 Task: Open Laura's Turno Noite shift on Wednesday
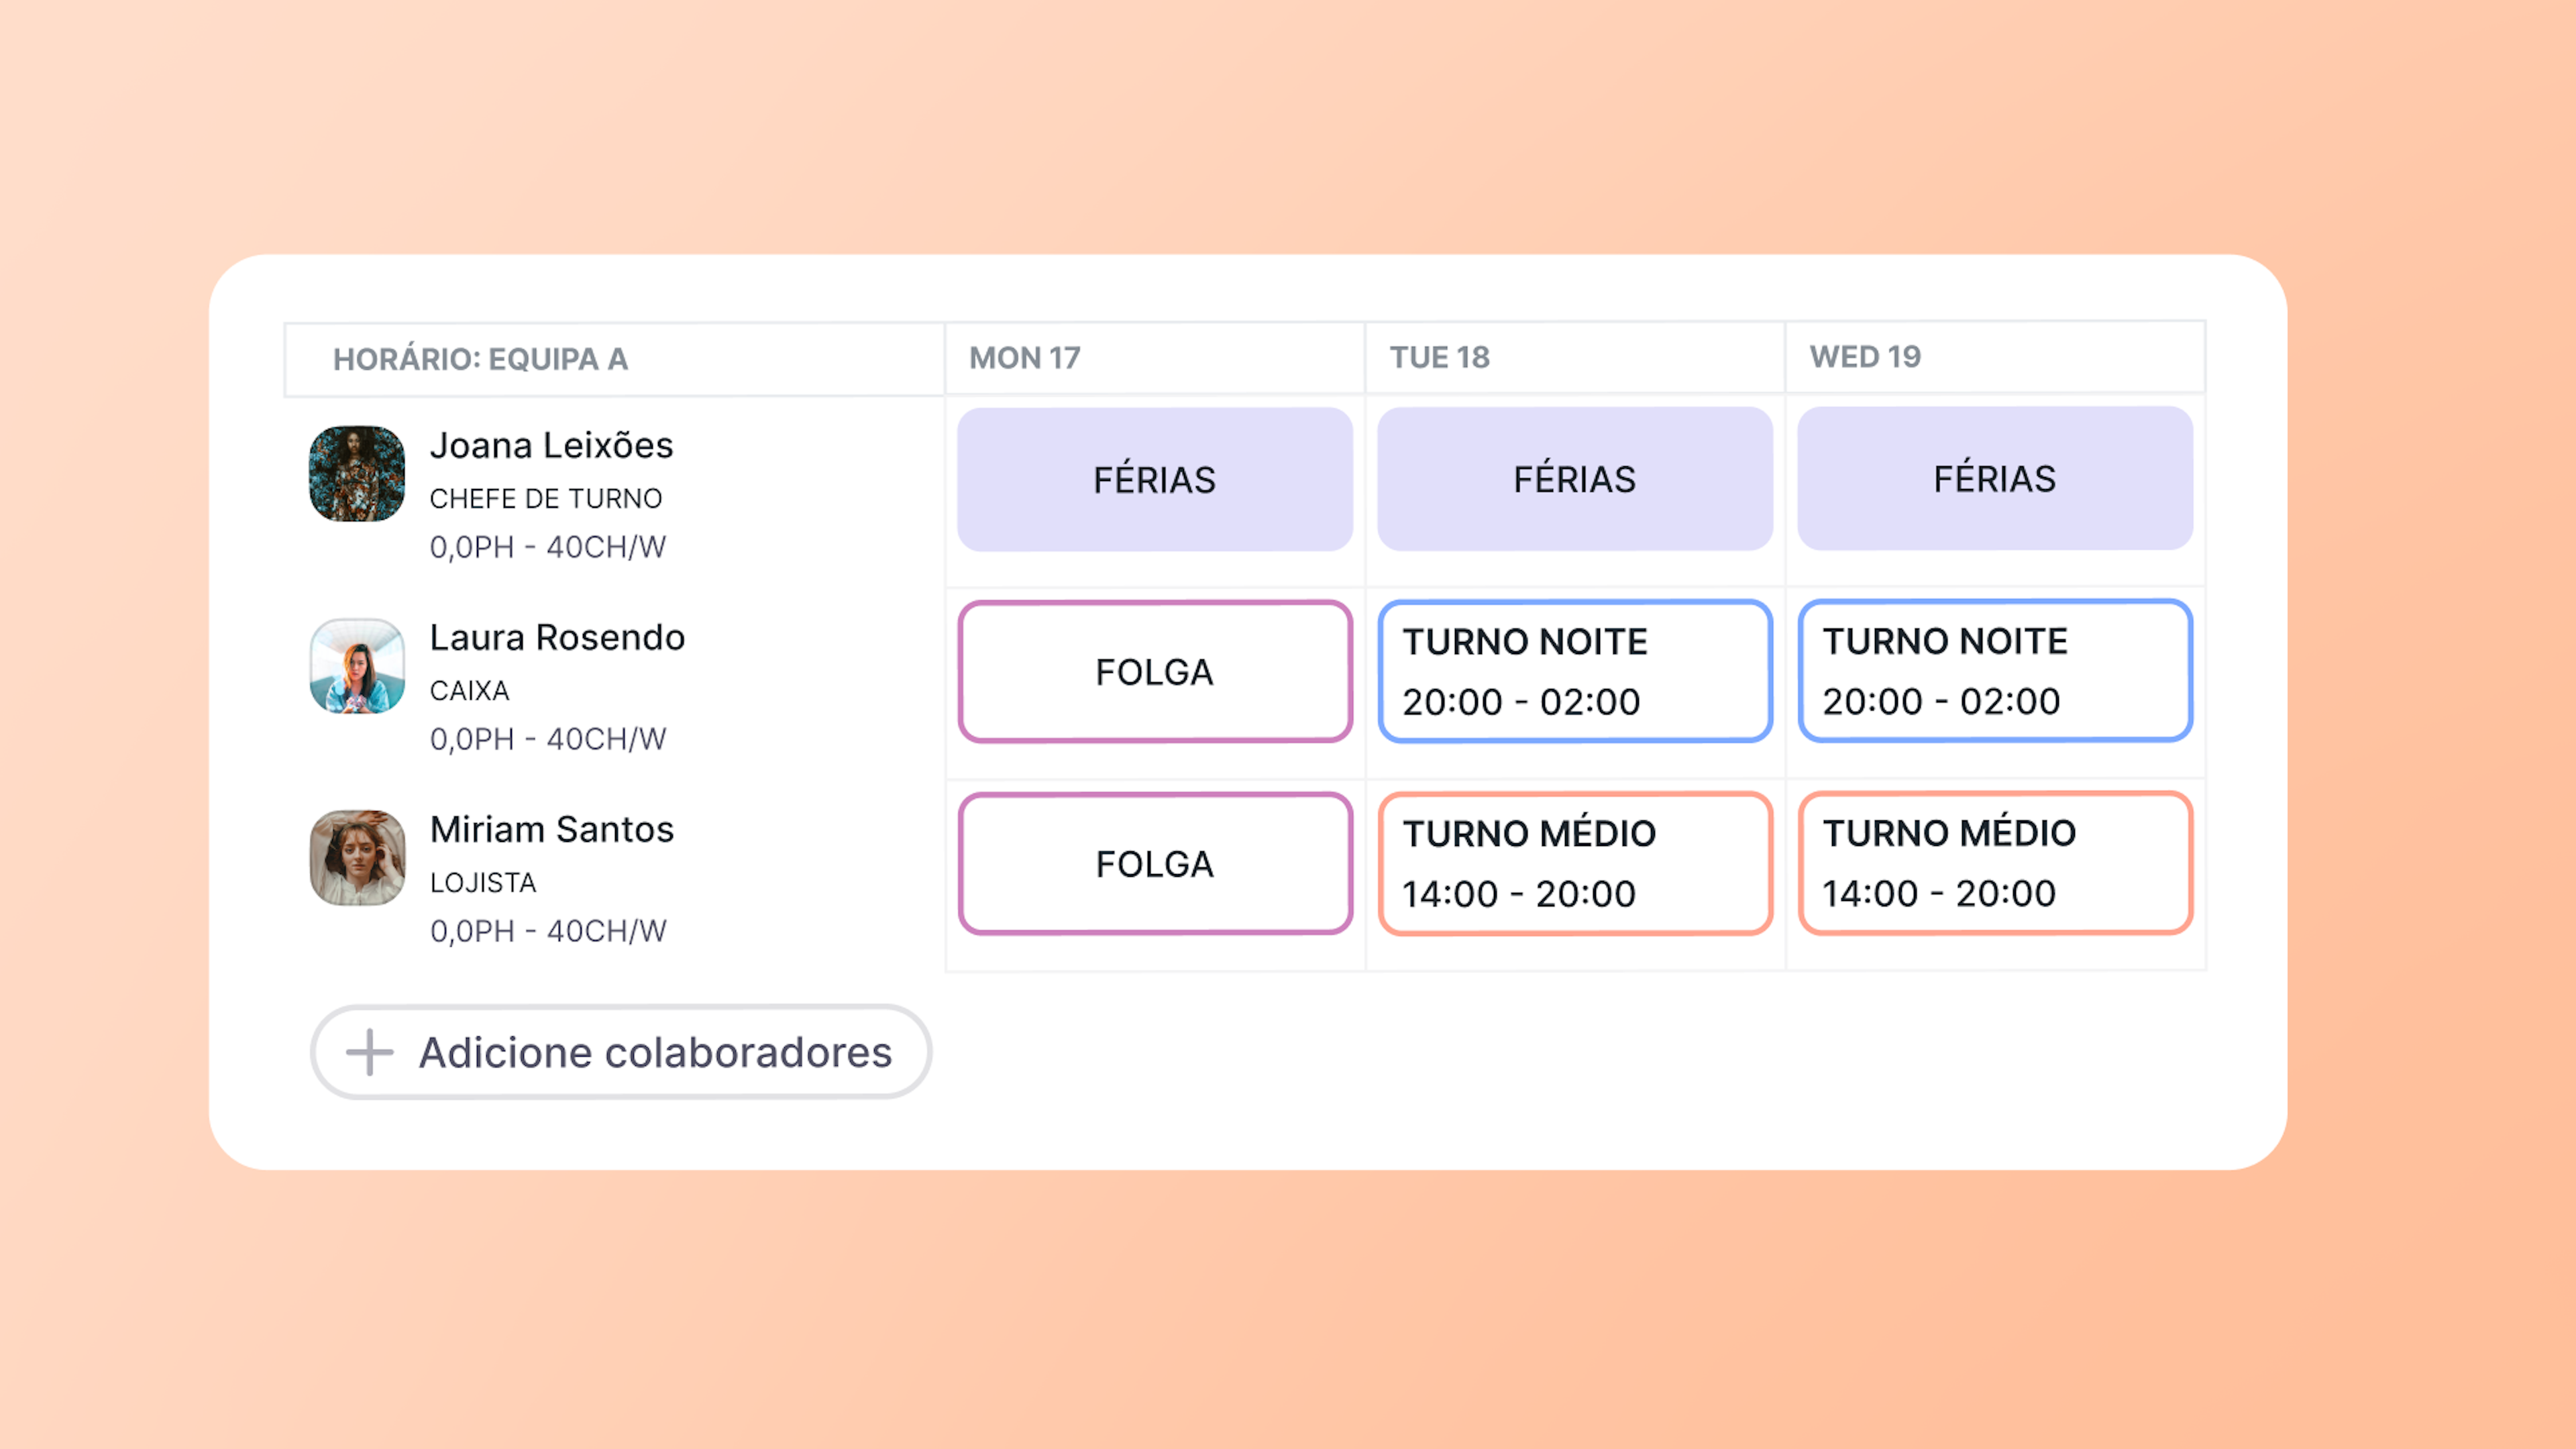1995,670
